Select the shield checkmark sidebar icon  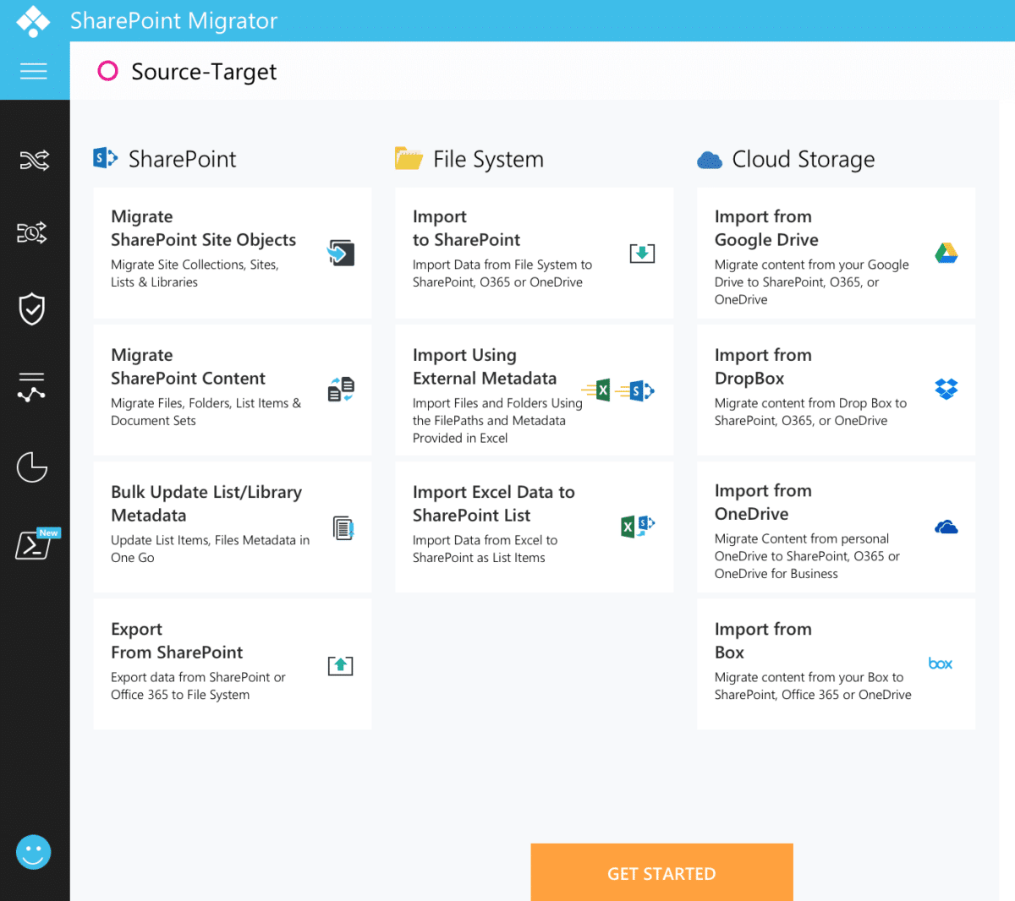[x=32, y=309]
